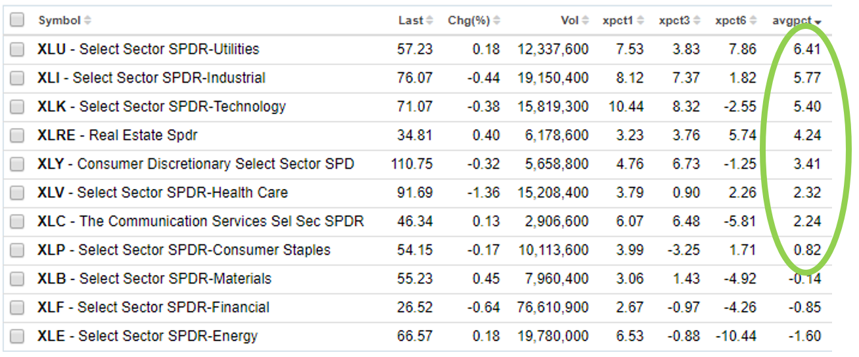The height and width of the screenshot is (357, 859).
Task: Click XLY Consumer Discretionary symbol
Action: coord(51,164)
